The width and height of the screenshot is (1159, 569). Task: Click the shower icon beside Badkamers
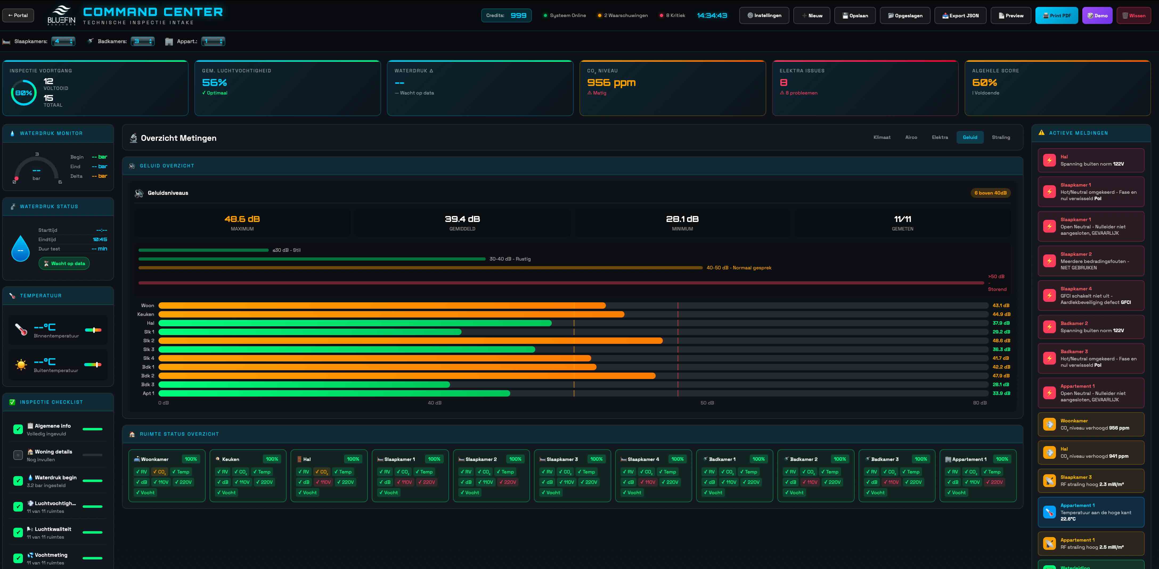click(x=91, y=41)
